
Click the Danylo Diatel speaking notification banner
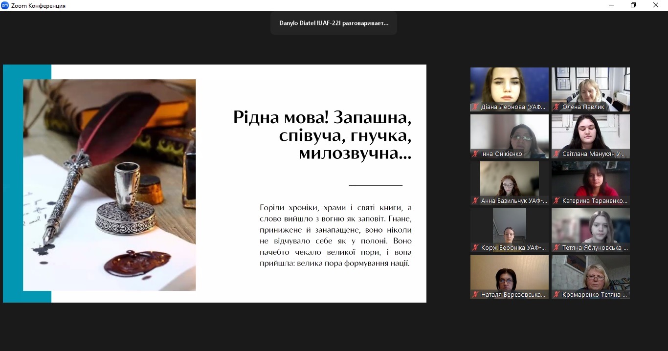(x=334, y=23)
